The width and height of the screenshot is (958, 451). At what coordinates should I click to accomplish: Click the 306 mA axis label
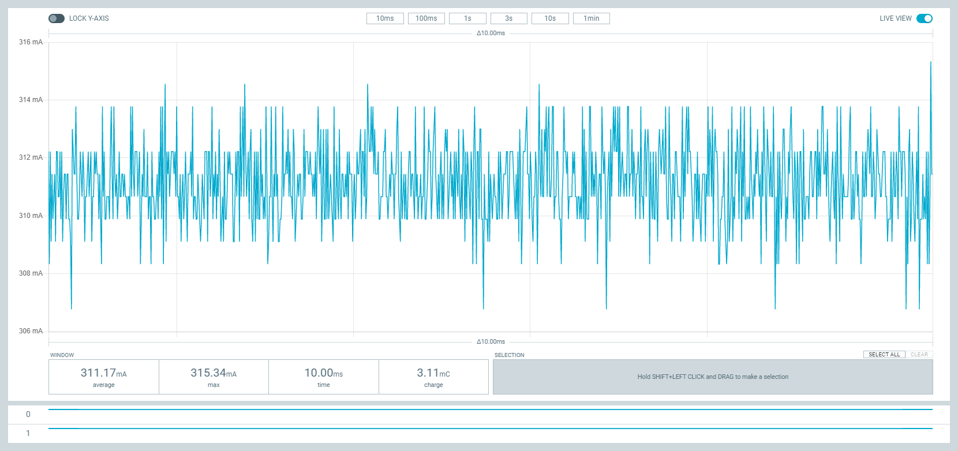31,331
